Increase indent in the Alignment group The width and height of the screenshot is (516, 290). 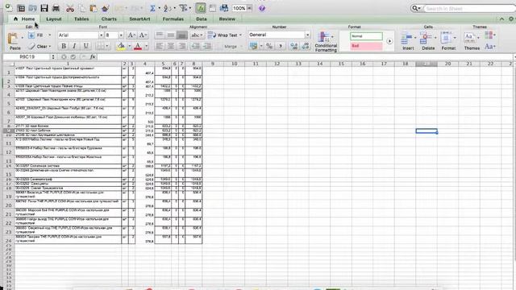tap(206, 46)
